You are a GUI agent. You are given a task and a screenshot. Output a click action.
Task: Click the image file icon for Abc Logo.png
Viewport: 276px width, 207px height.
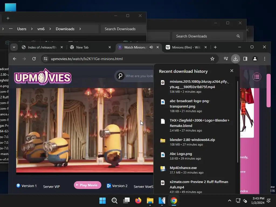pyautogui.click(x=163, y=154)
